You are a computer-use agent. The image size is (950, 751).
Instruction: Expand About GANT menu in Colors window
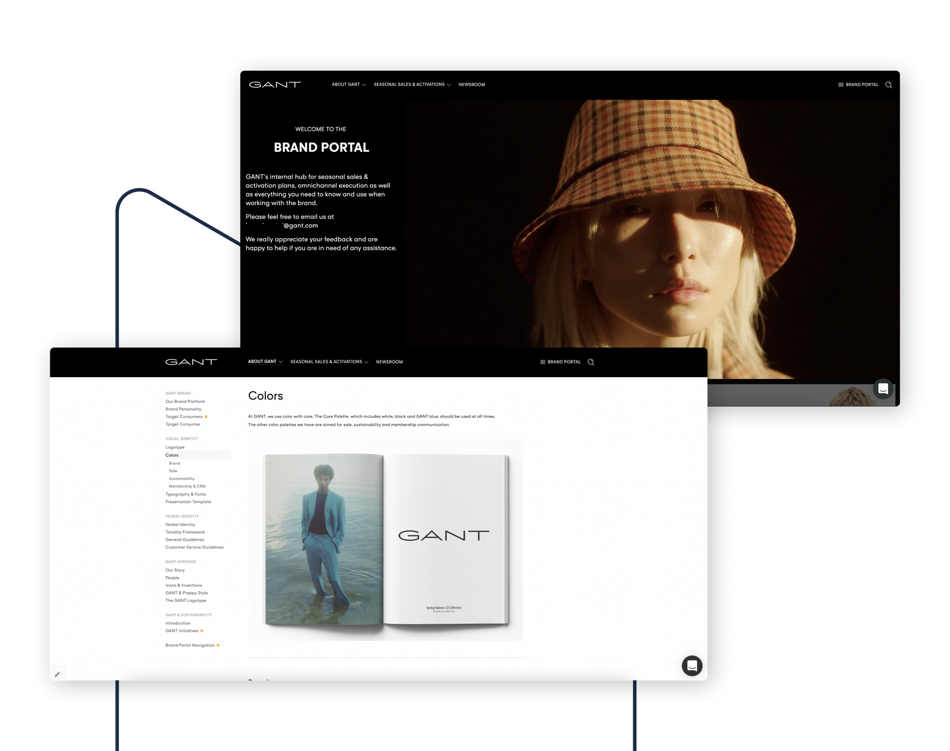click(x=265, y=362)
